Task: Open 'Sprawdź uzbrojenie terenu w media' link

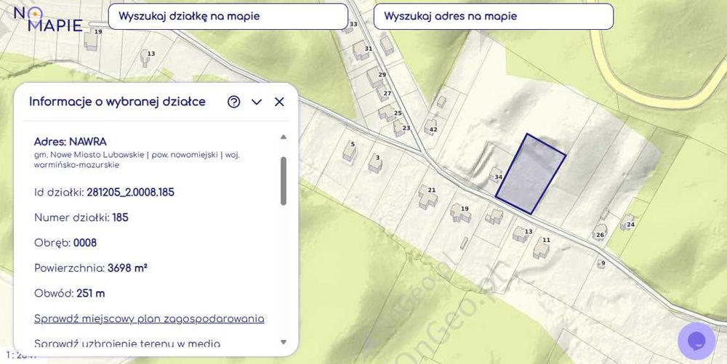Action: click(x=127, y=344)
